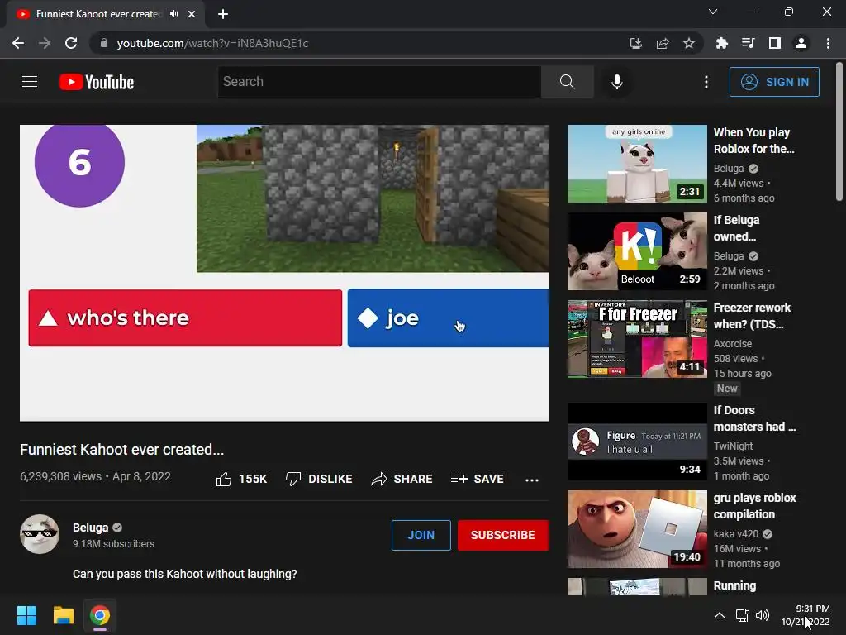Click the YouTube search field

tap(379, 82)
